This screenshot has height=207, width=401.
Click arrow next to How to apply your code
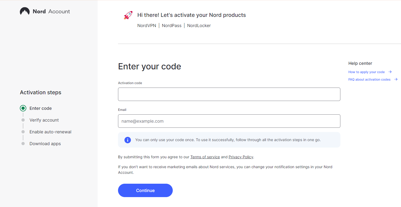[390, 72]
